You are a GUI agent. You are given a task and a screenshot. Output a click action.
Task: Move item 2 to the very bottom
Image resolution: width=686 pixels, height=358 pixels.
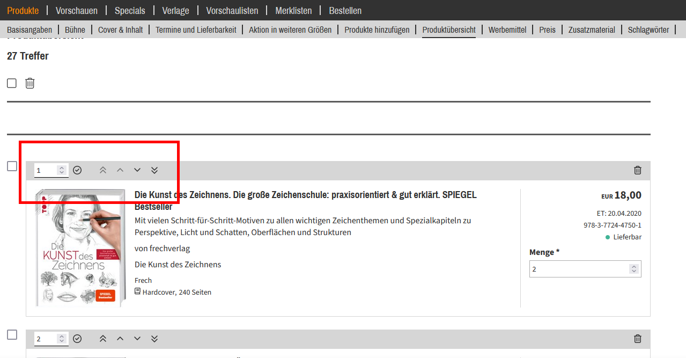pyautogui.click(x=154, y=339)
